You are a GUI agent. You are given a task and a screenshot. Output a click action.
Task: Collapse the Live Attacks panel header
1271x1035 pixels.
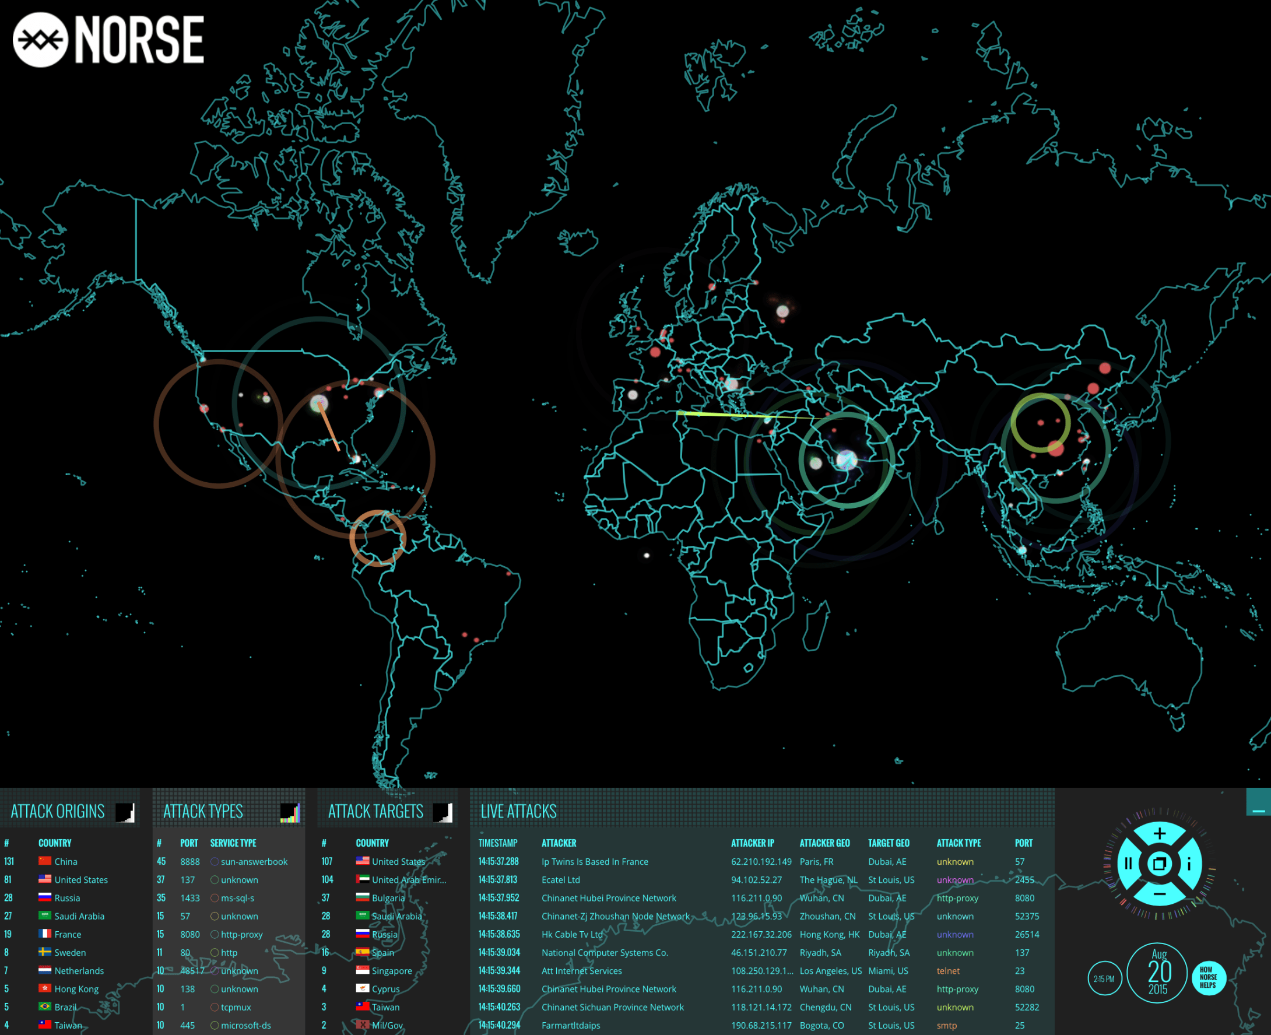(x=519, y=812)
